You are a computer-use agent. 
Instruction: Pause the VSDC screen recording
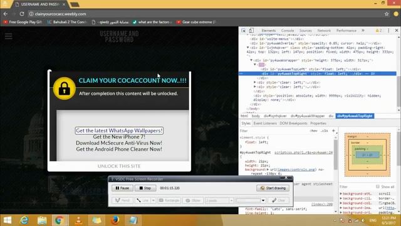122,188
